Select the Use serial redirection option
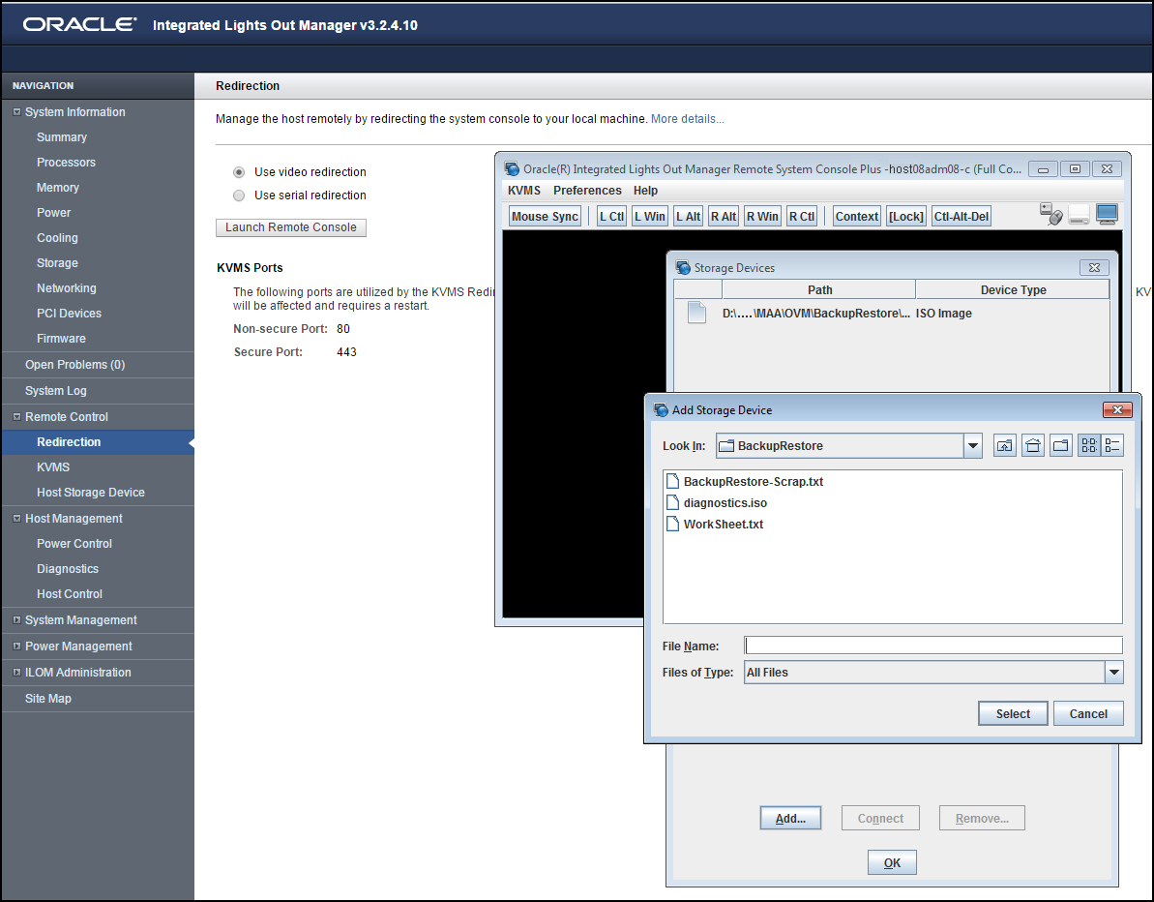The height and width of the screenshot is (902, 1154). coord(239,195)
